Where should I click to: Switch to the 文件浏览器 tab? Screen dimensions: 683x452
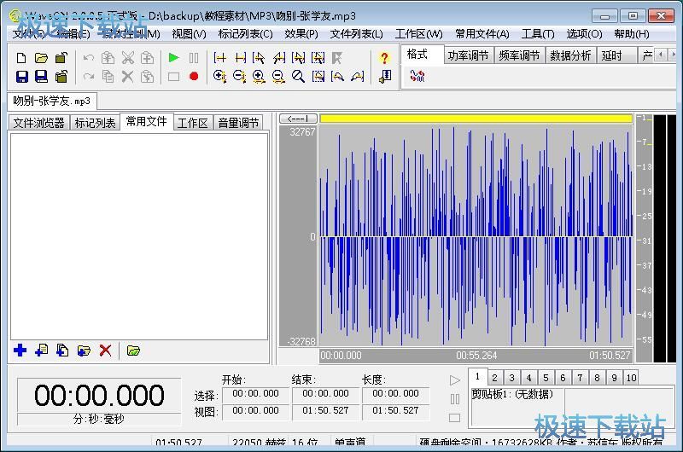pos(38,123)
